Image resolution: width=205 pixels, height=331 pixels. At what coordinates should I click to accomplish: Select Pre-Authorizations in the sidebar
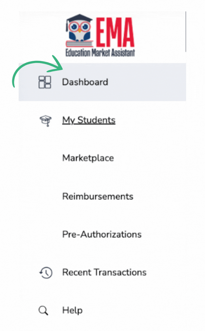pyautogui.click(x=102, y=234)
